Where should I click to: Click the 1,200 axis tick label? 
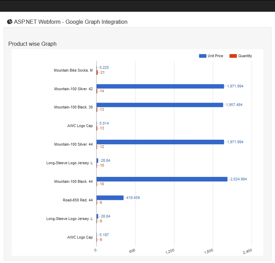click(x=170, y=251)
